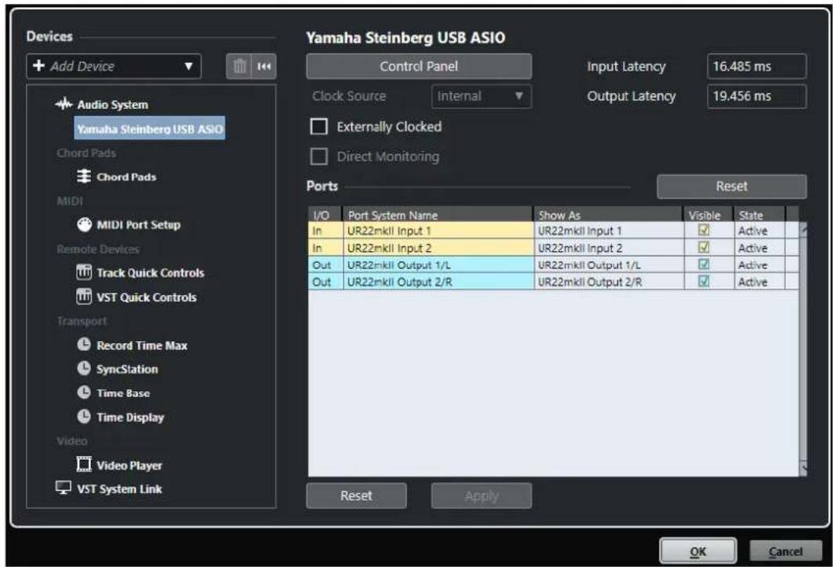Click the Visible column header
Image resolution: width=833 pixels, height=567 pixels.
point(708,215)
